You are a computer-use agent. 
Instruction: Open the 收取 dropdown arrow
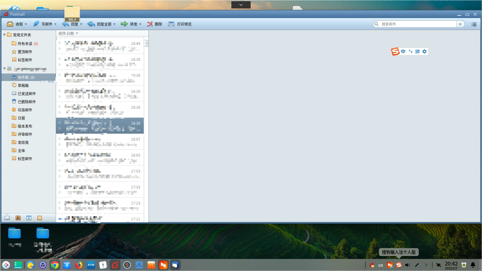coord(26,24)
